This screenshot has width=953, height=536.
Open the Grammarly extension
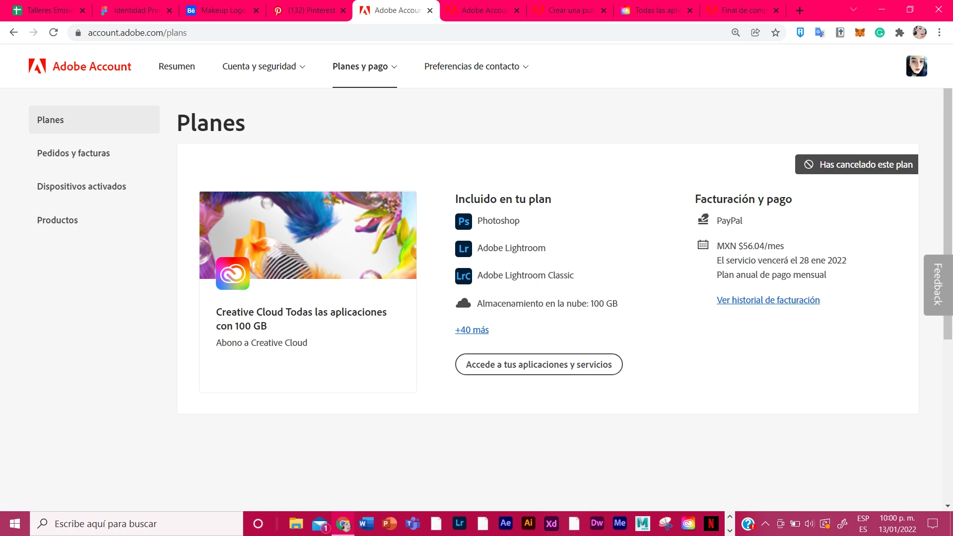point(880,33)
